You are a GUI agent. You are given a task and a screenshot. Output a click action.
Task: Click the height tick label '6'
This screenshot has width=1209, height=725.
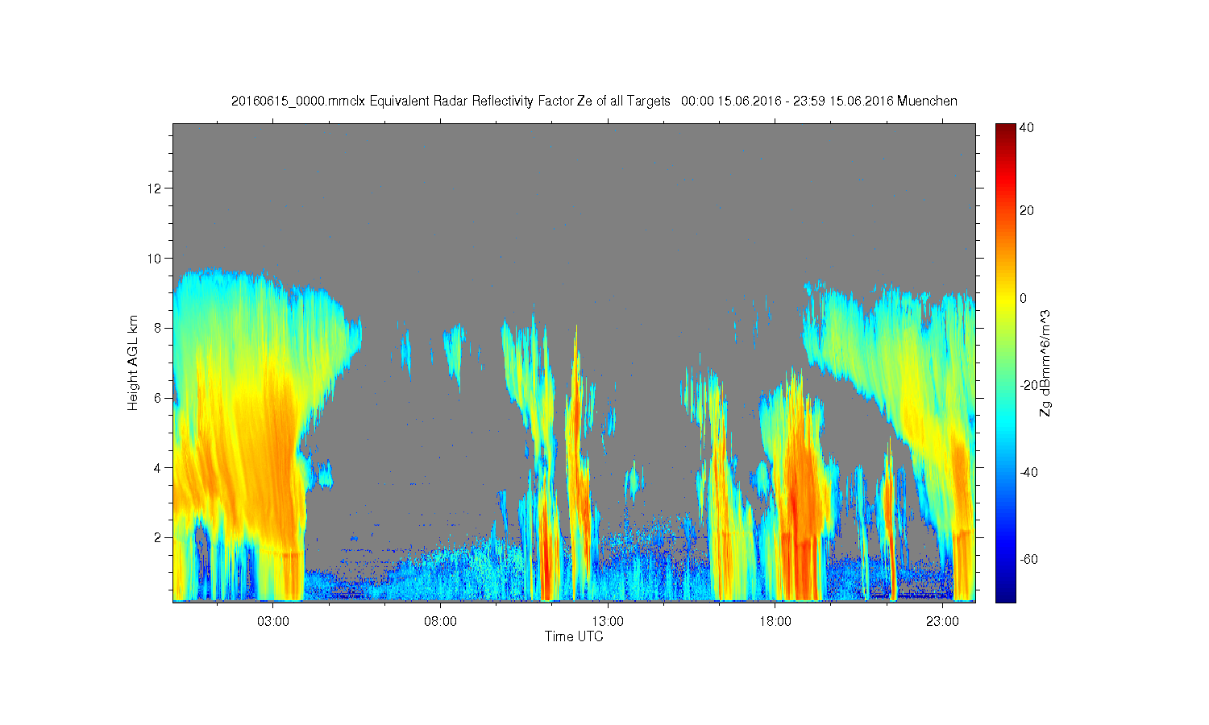(158, 398)
